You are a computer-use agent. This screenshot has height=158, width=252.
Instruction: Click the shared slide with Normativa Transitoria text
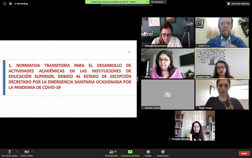(68, 79)
